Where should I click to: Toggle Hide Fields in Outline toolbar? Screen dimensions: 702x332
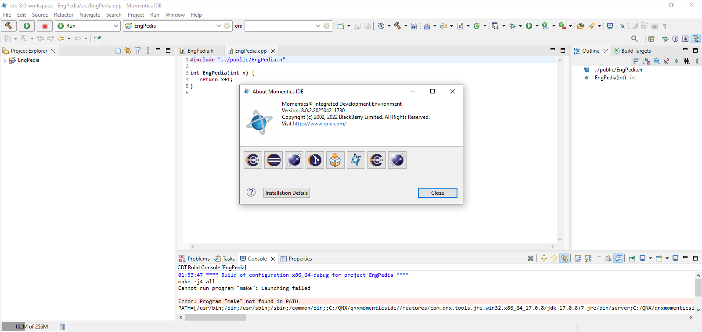[656, 61]
